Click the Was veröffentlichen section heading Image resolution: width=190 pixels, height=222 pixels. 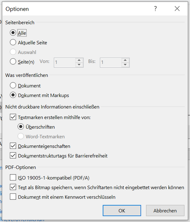click(27, 75)
